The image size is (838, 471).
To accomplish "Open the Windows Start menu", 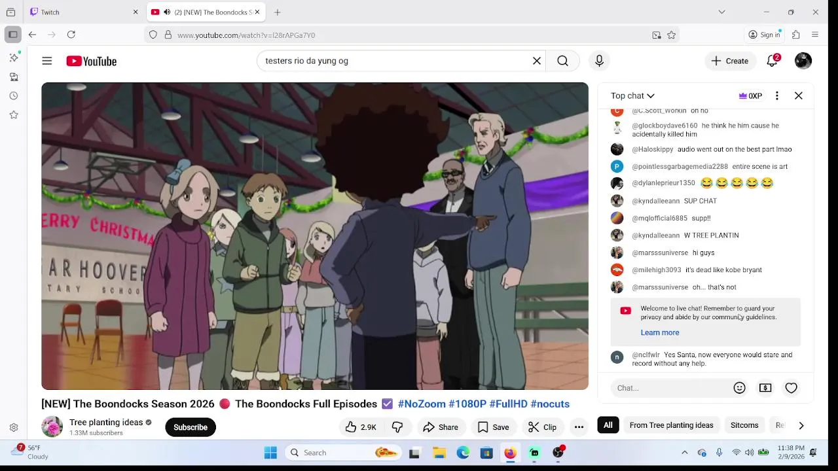I will point(270,453).
